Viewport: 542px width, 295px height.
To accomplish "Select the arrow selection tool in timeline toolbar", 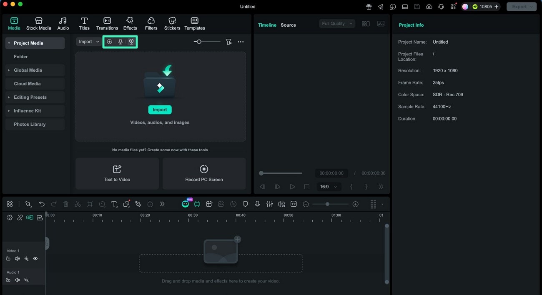I will click(28, 204).
